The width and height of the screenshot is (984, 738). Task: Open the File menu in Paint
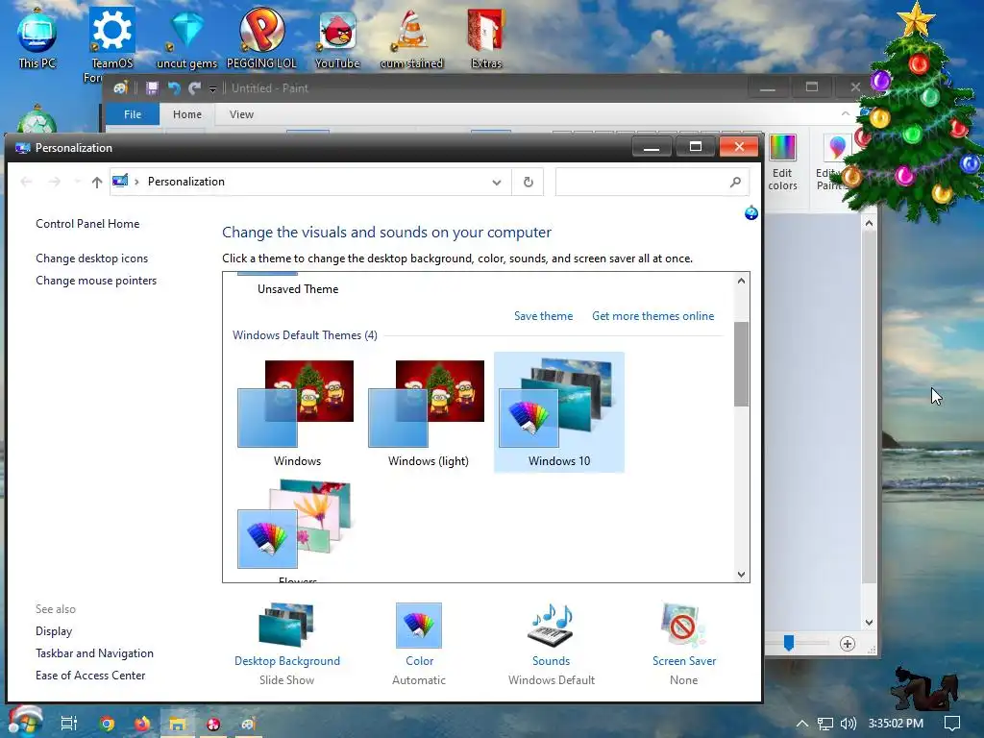click(x=133, y=114)
